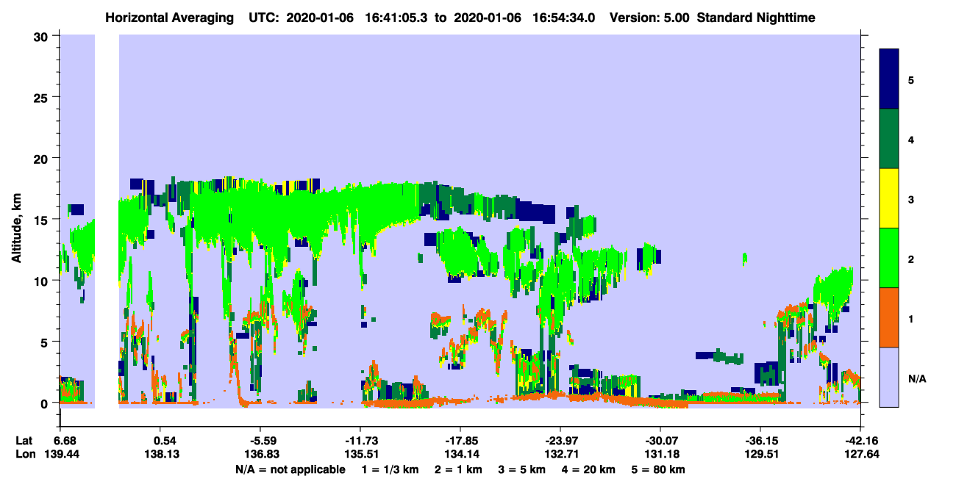The height and width of the screenshot is (490, 956).
Task: Click the legend text 'N/A = not applicable'
Action: tap(290, 469)
